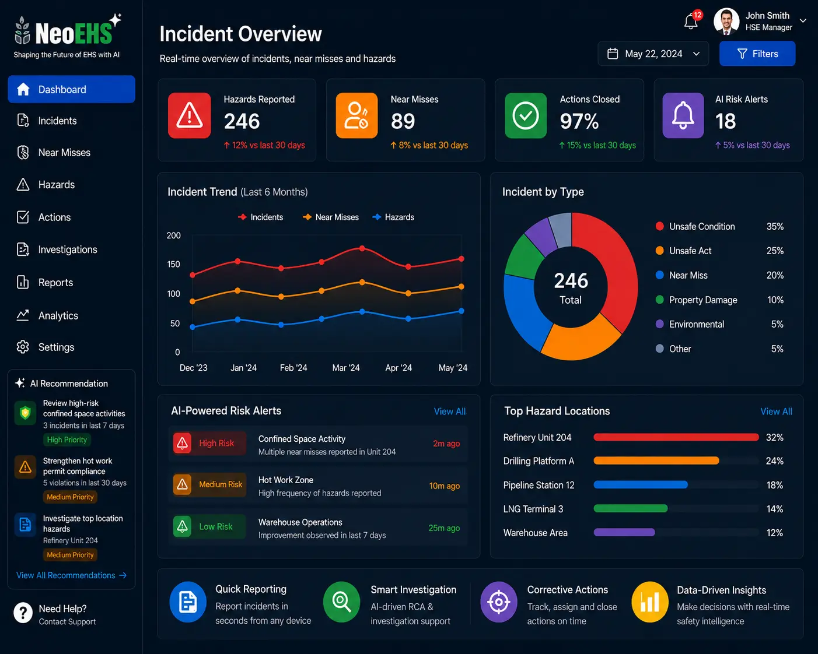The height and width of the screenshot is (654, 818).
Task: Click the Unsafe Condition red legend dot
Action: tap(660, 226)
